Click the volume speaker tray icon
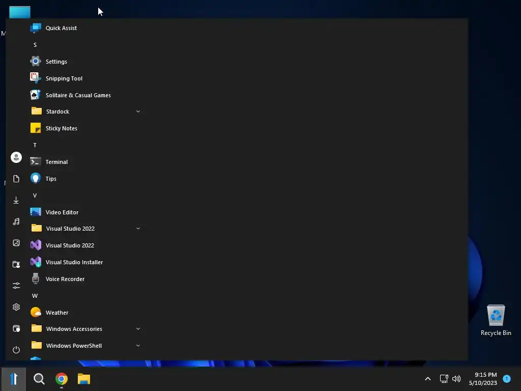The image size is (521, 391). (456, 379)
